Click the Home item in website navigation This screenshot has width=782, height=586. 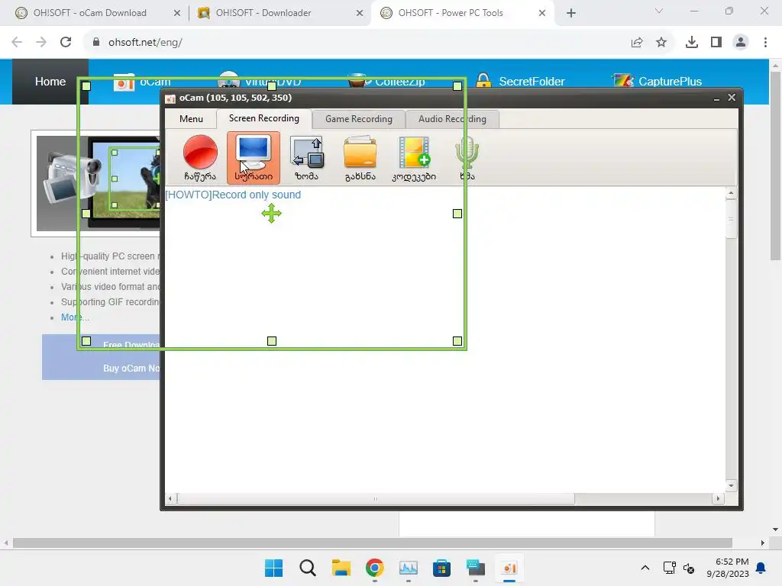coord(50,81)
